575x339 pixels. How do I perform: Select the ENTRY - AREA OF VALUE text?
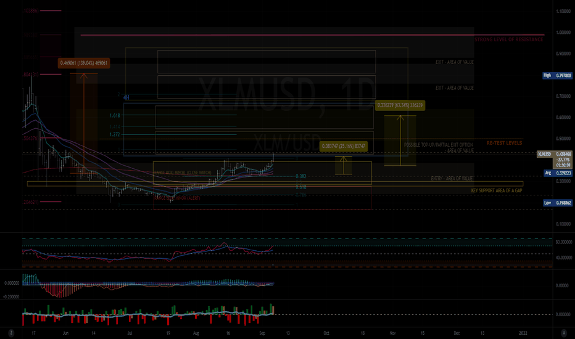[452, 179]
